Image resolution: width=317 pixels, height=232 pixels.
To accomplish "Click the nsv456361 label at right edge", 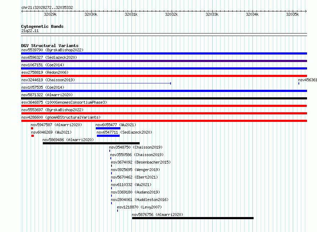I will pos(307,80).
